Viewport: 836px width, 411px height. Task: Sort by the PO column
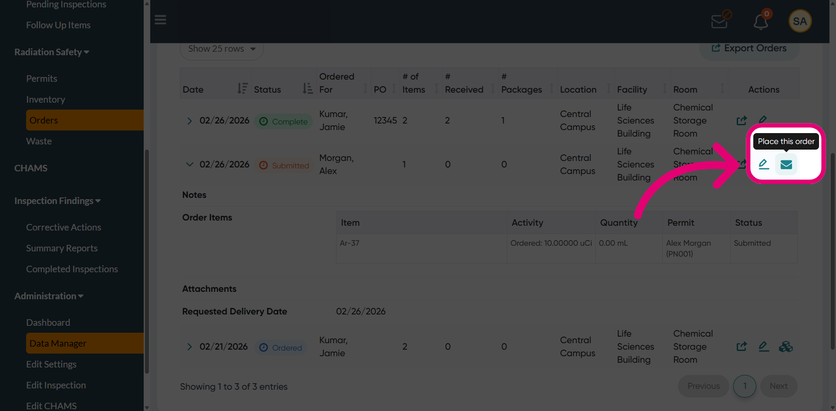[385, 83]
